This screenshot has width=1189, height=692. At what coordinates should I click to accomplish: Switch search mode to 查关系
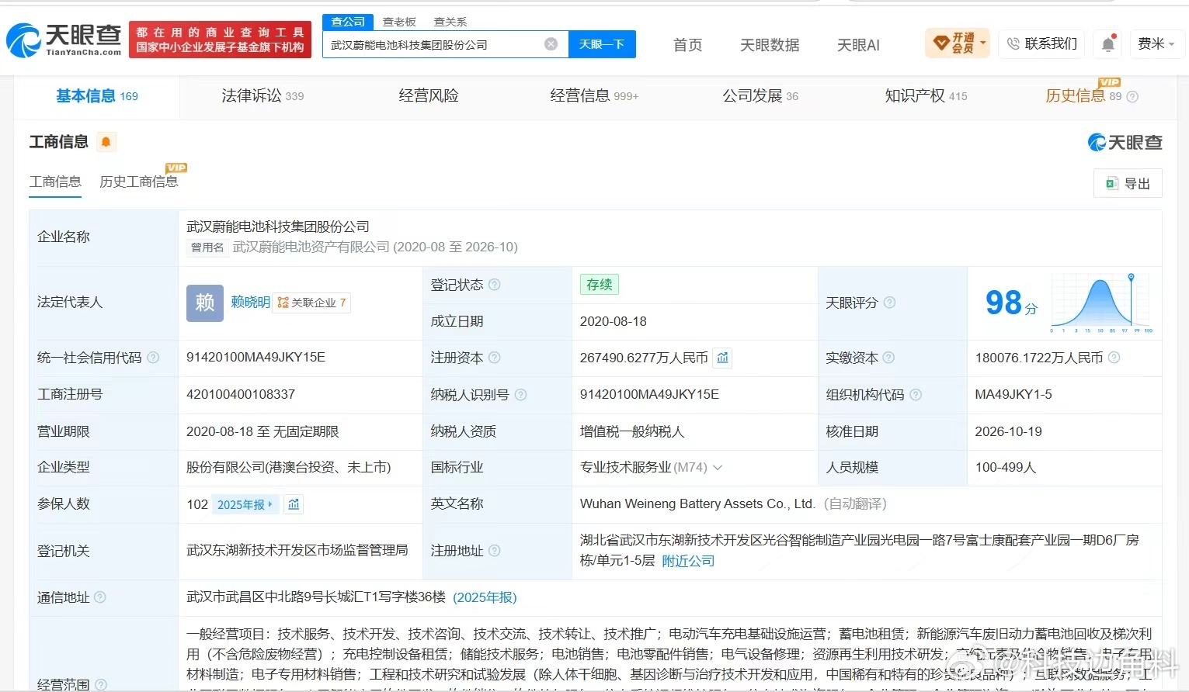click(450, 22)
